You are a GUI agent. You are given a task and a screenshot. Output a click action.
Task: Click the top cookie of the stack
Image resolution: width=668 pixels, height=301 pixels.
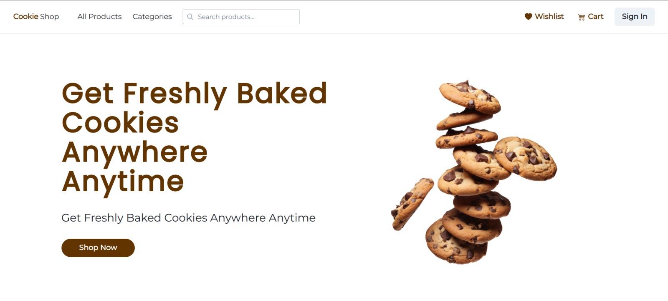(470, 97)
